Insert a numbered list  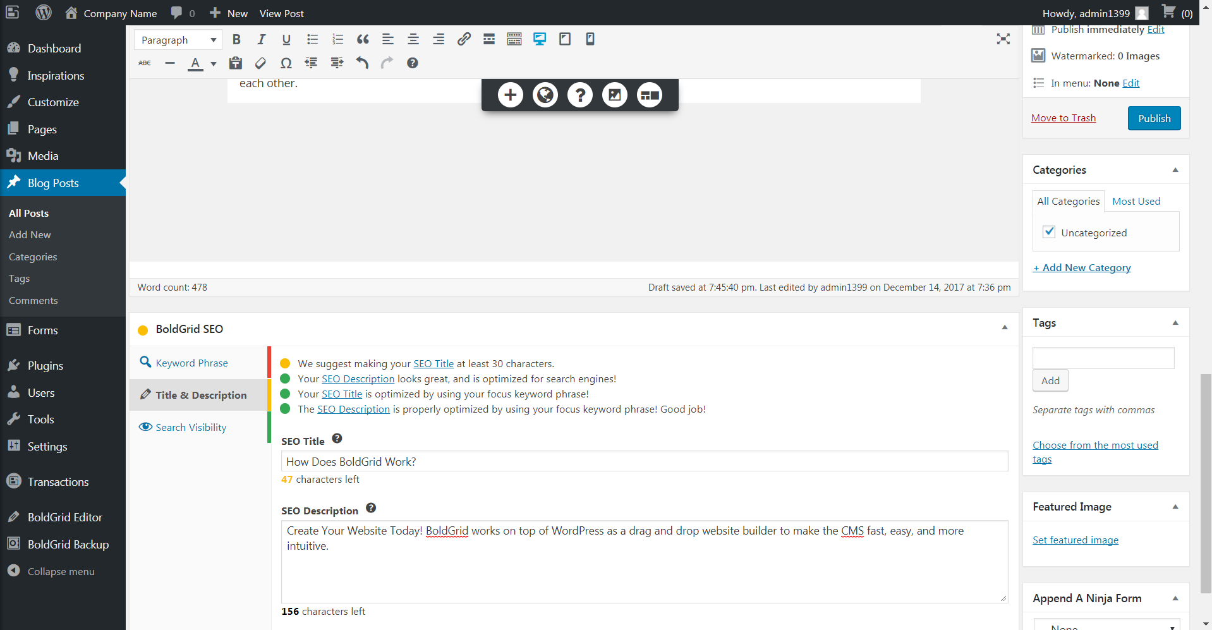[x=337, y=39]
